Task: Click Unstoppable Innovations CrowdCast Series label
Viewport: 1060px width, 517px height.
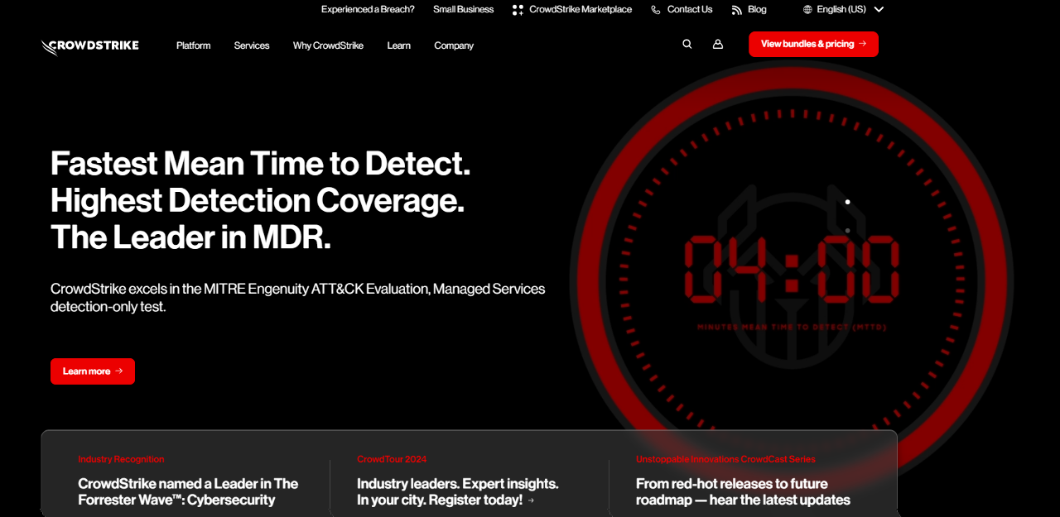Action: point(725,459)
